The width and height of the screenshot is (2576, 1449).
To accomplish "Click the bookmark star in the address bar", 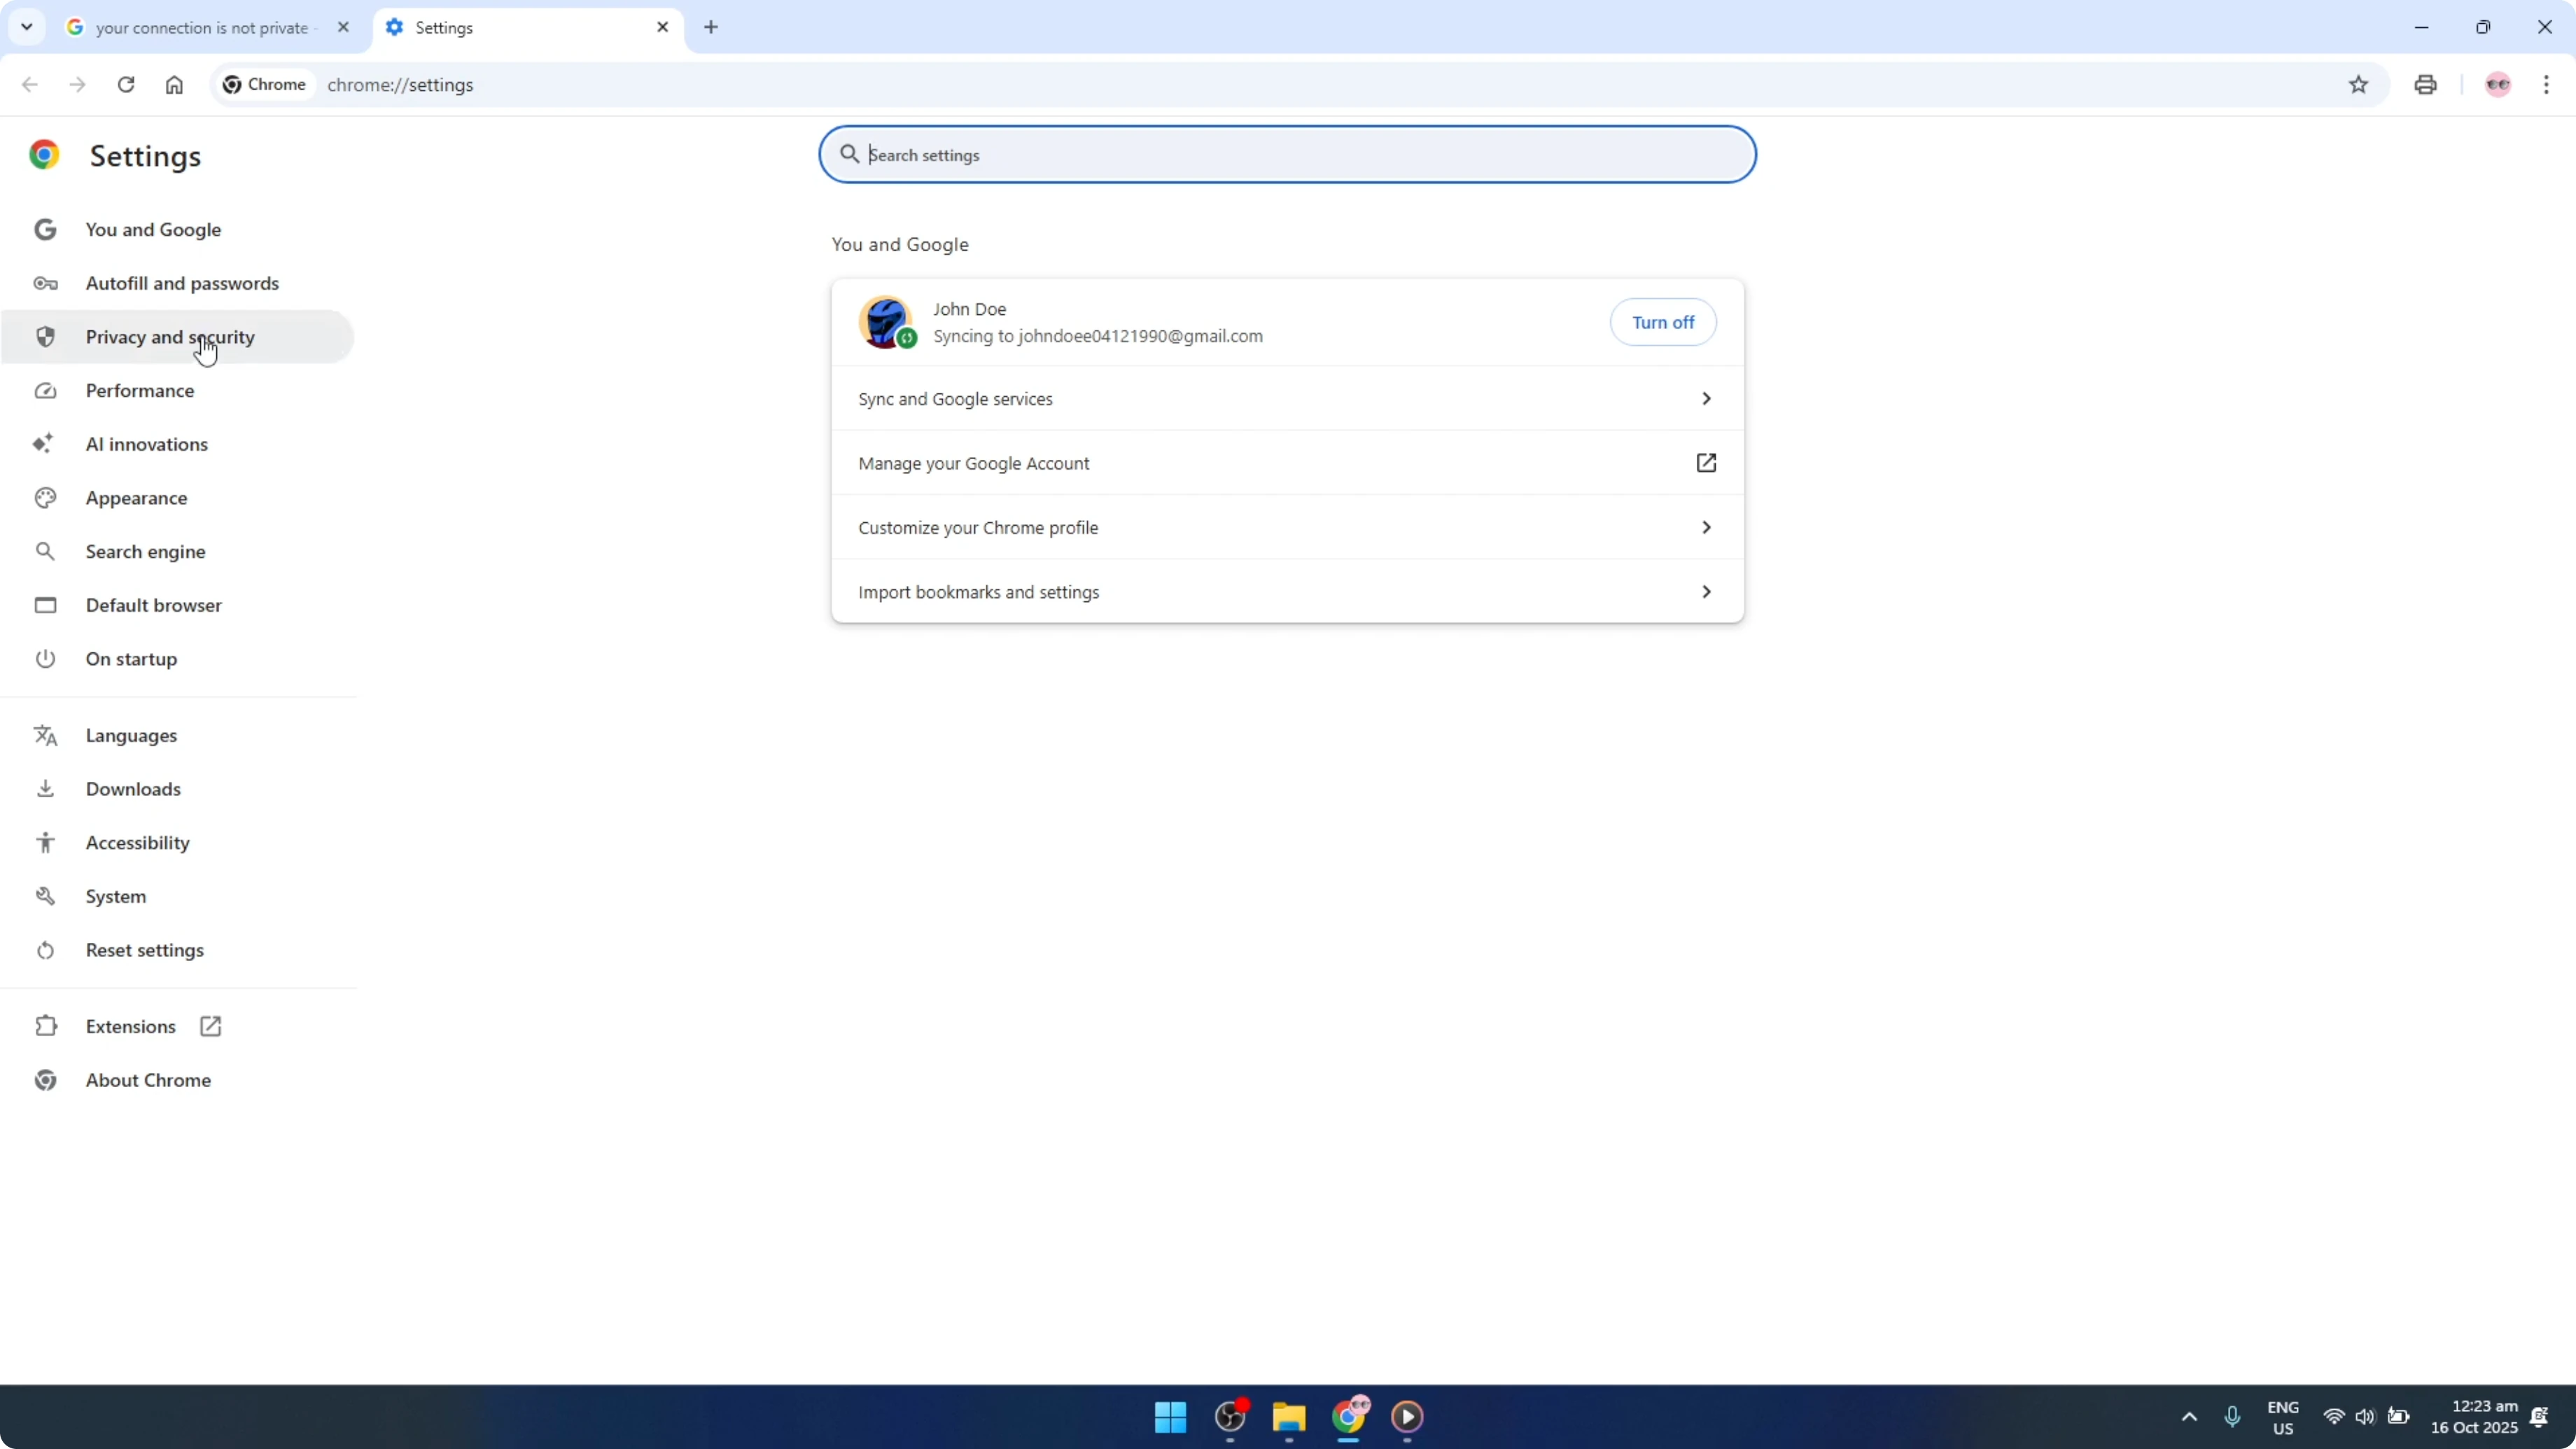I will tap(2359, 85).
